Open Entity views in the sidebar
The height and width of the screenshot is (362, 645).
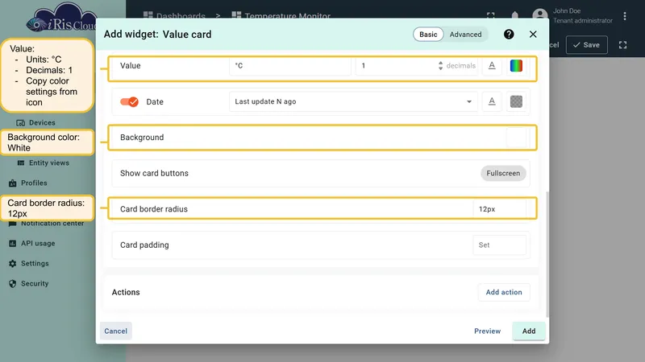tap(48, 163)
